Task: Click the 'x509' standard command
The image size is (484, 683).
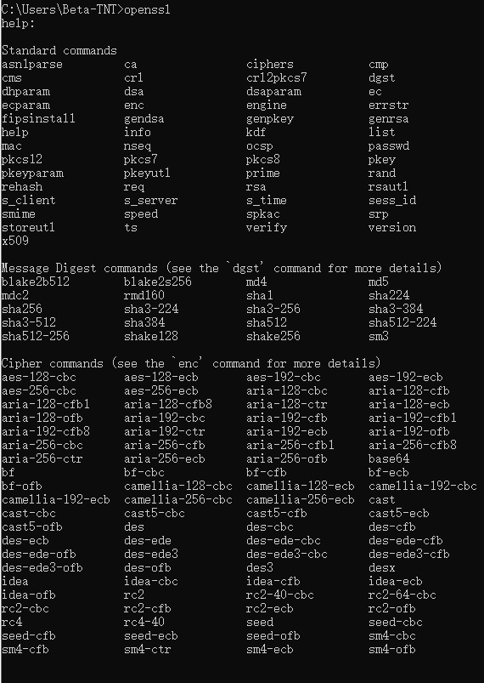Action: click(x=15, y=241)
